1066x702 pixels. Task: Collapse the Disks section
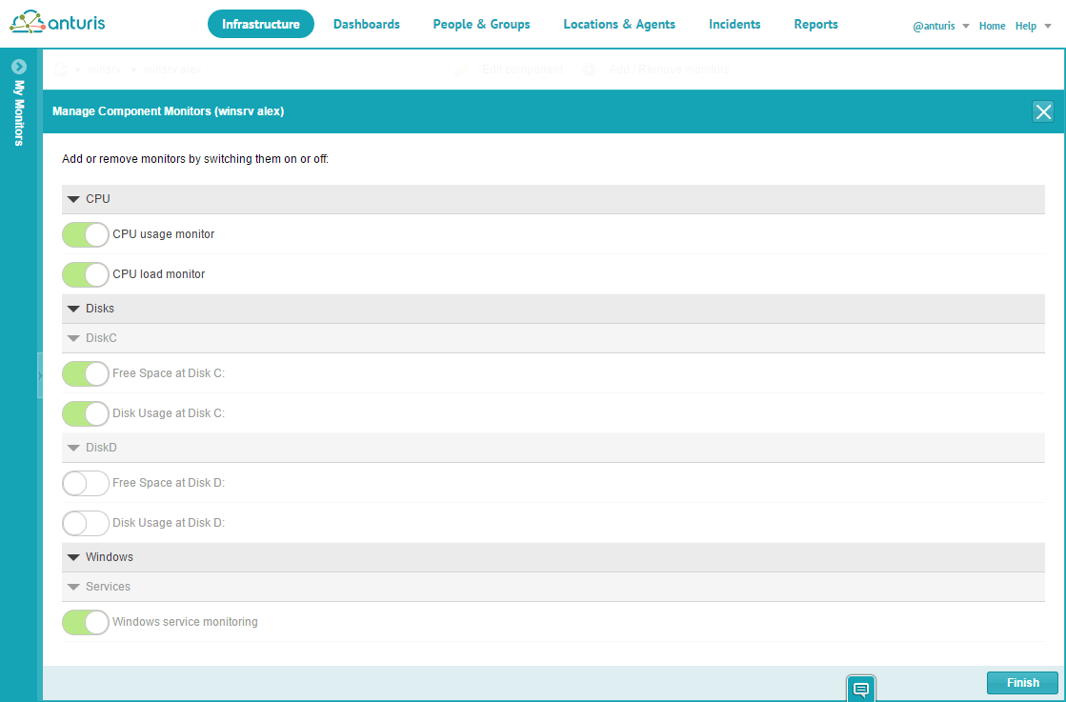pyautogui.click(x=73, y=309)
